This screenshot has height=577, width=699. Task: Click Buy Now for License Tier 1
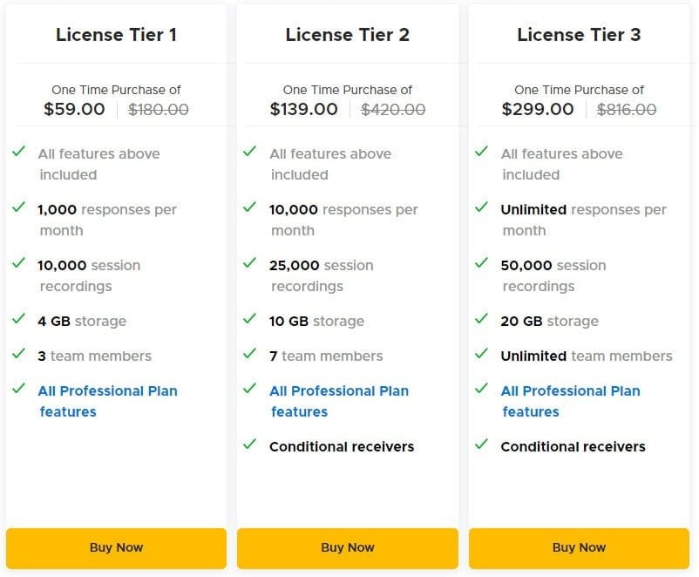[116, 548]
